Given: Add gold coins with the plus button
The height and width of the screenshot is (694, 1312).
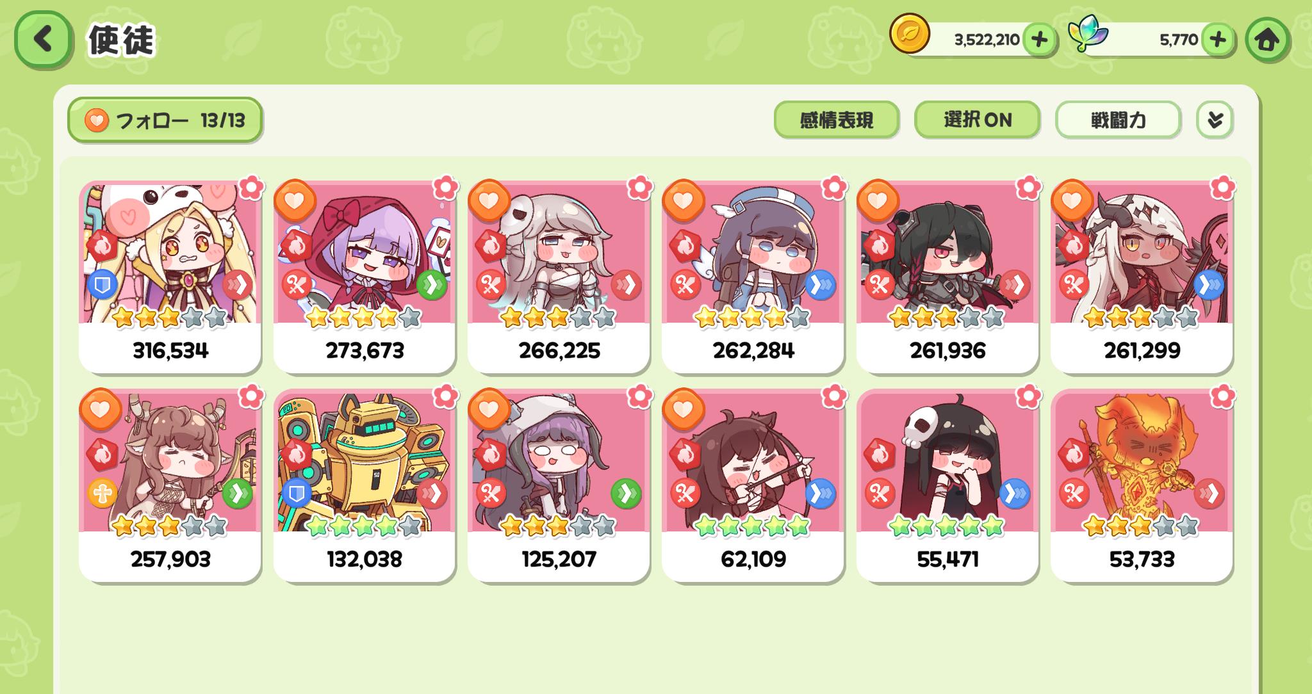Looking at the screenshot, I should point(1039,40).
